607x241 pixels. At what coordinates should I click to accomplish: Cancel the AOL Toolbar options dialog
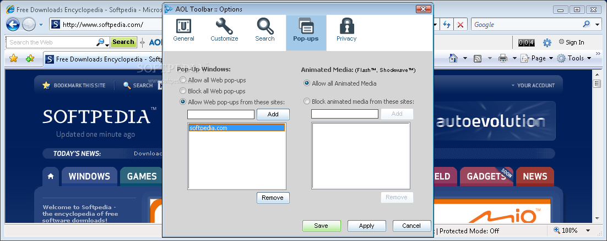[411, 226]
